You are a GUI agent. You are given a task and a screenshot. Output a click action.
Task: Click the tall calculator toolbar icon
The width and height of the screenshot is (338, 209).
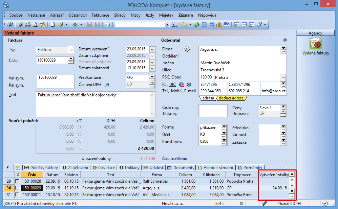(212, 25)
